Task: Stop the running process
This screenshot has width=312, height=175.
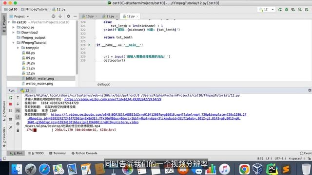Action: 10,104
